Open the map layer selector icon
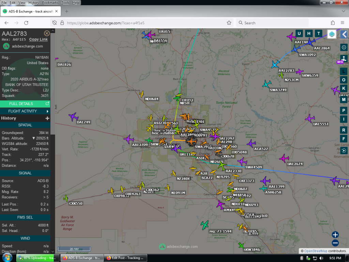349x262 pixels. (x=332, y=34)
